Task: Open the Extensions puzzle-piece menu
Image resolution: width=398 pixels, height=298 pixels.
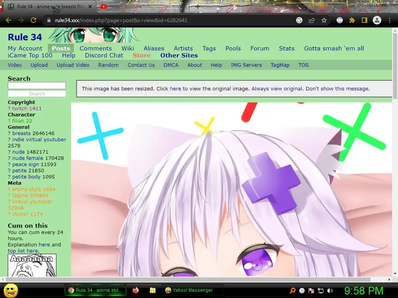Action: pos(352,20)
